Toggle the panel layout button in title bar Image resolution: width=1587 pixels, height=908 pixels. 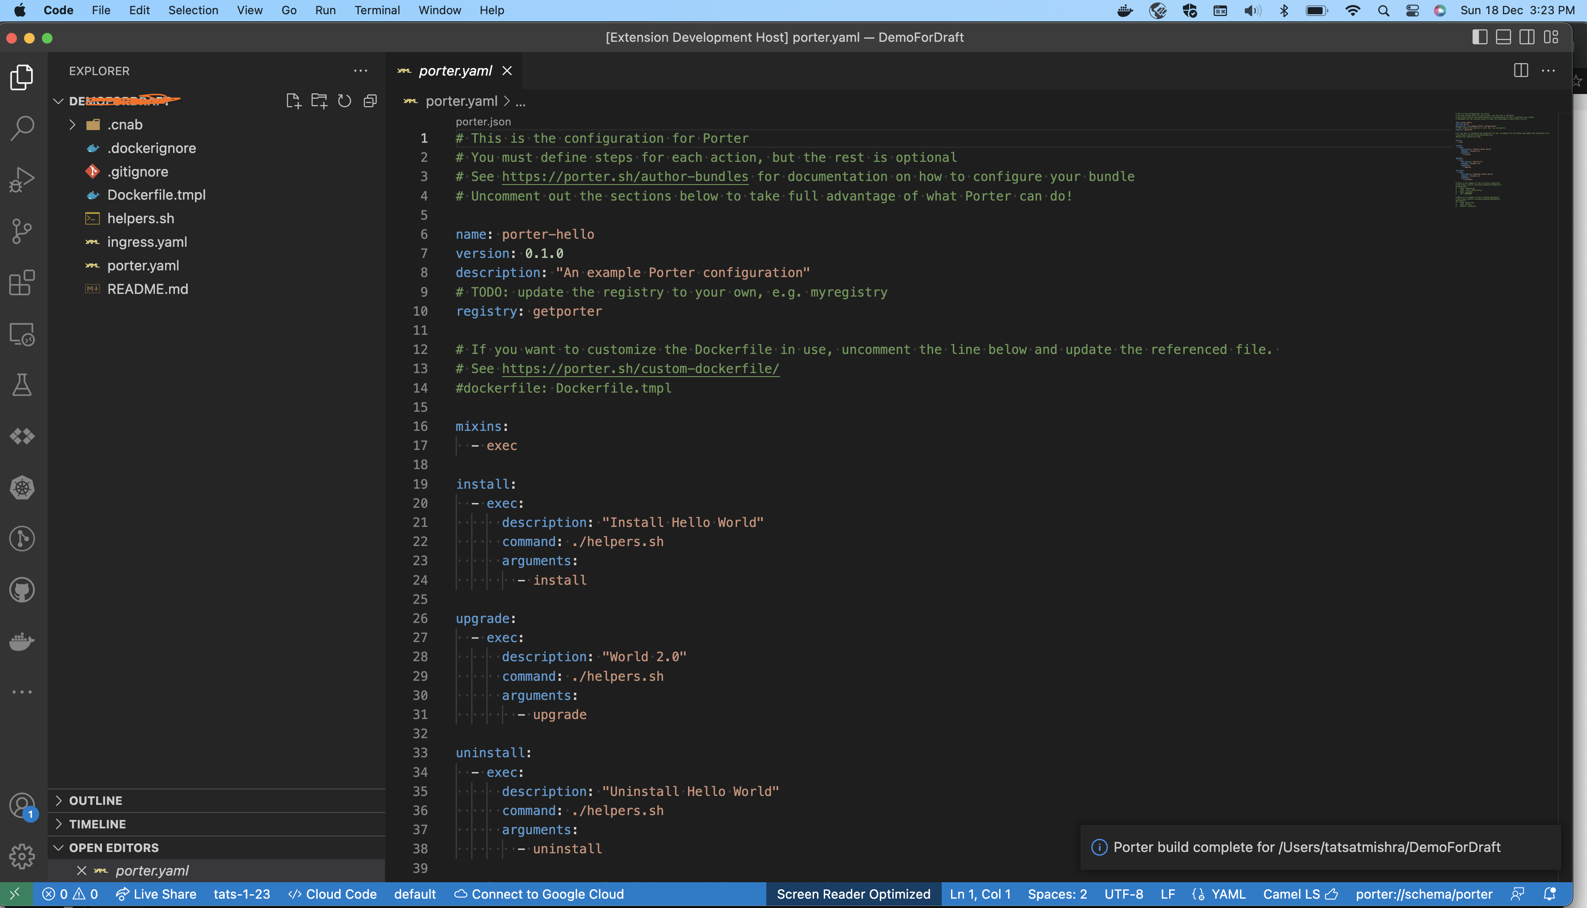1503,37
